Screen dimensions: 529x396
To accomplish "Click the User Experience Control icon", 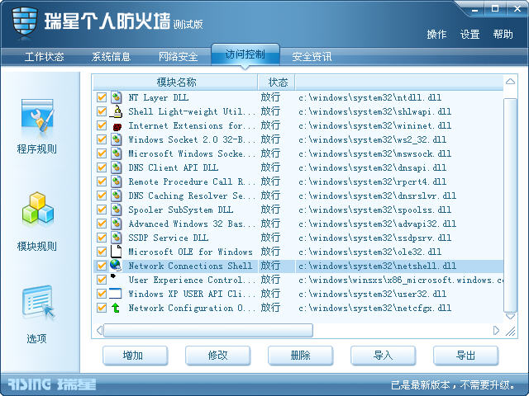I will [113, 276].
